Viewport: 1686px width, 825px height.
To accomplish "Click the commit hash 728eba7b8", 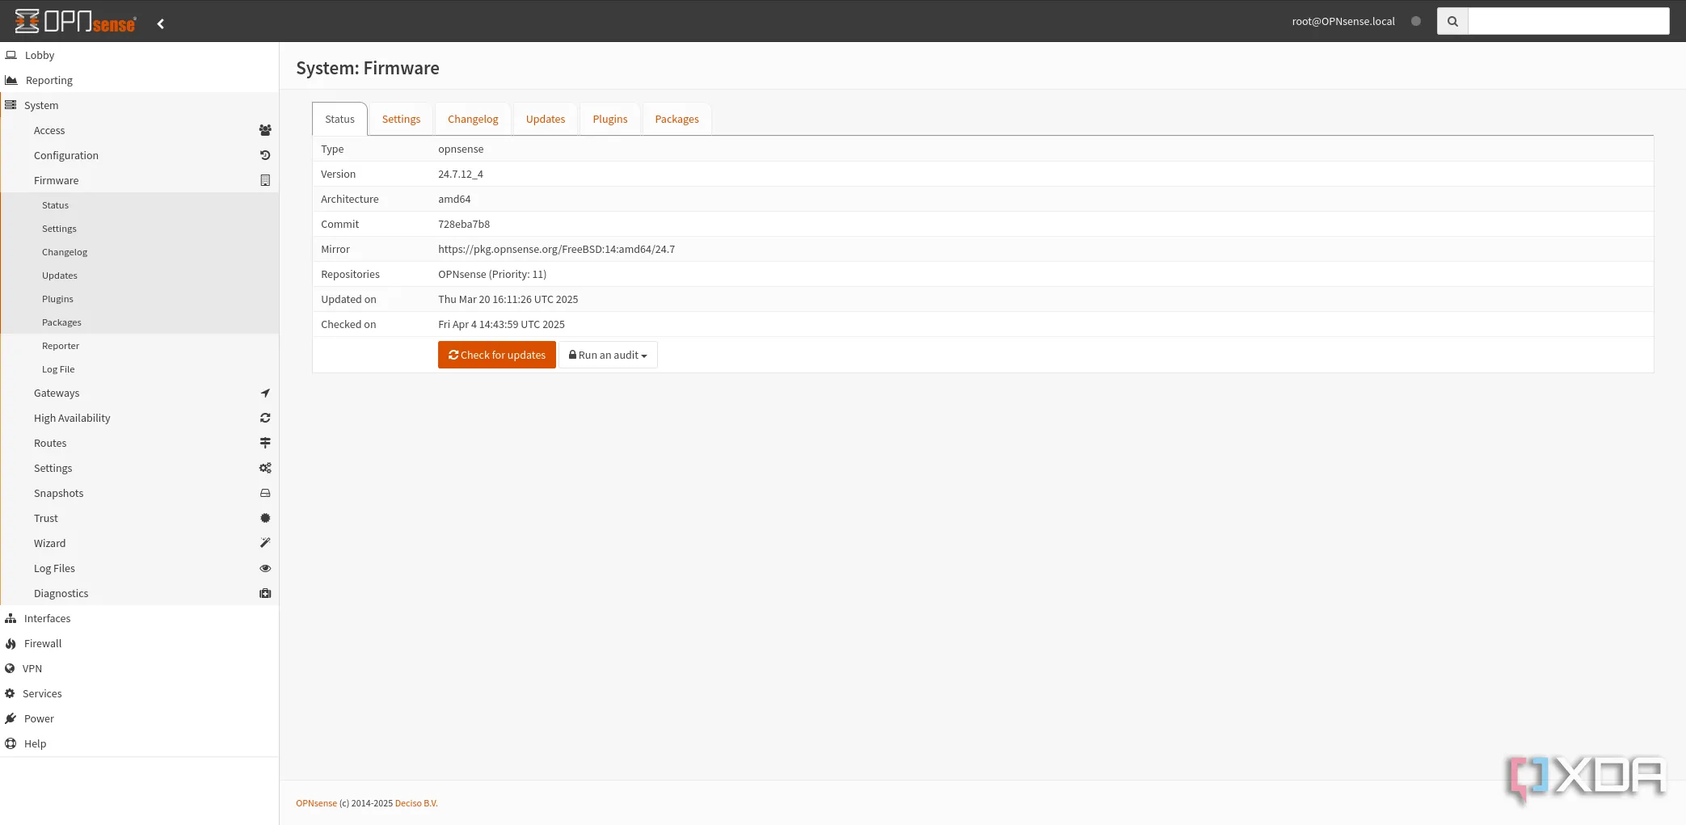I will click(x=464, y=224).
